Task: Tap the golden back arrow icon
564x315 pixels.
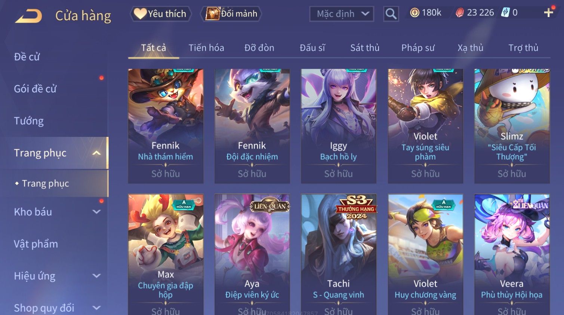Action: tap(28, 16)
